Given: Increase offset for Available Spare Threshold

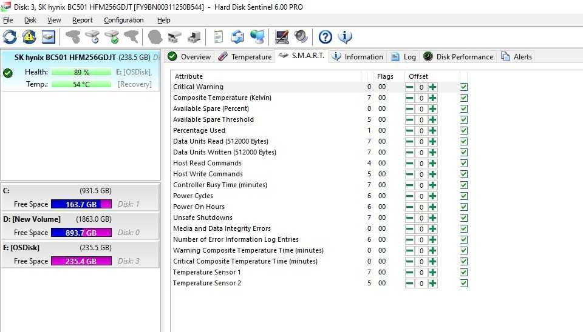Looking at the screenshot, I should coord(432,120).
